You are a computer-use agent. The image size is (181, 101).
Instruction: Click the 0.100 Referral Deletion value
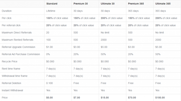[x=49, y=83]
